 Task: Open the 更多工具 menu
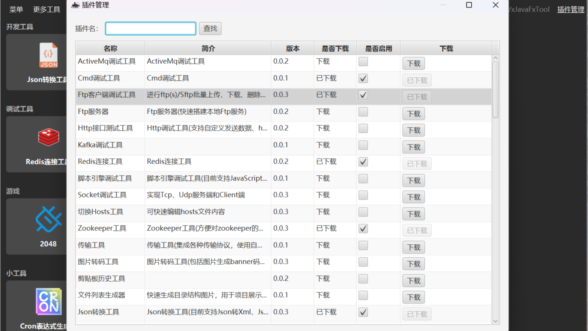point(47,9)
